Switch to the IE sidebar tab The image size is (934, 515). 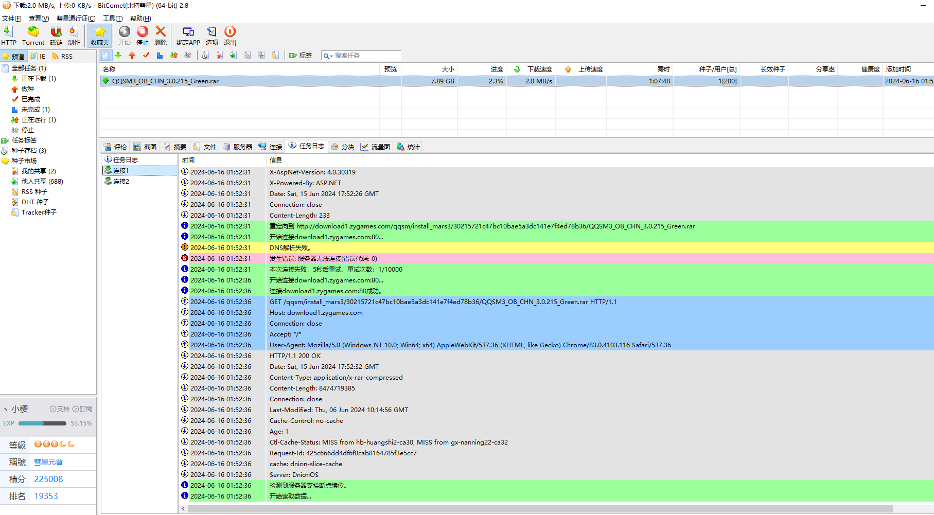tap(38, 56)
